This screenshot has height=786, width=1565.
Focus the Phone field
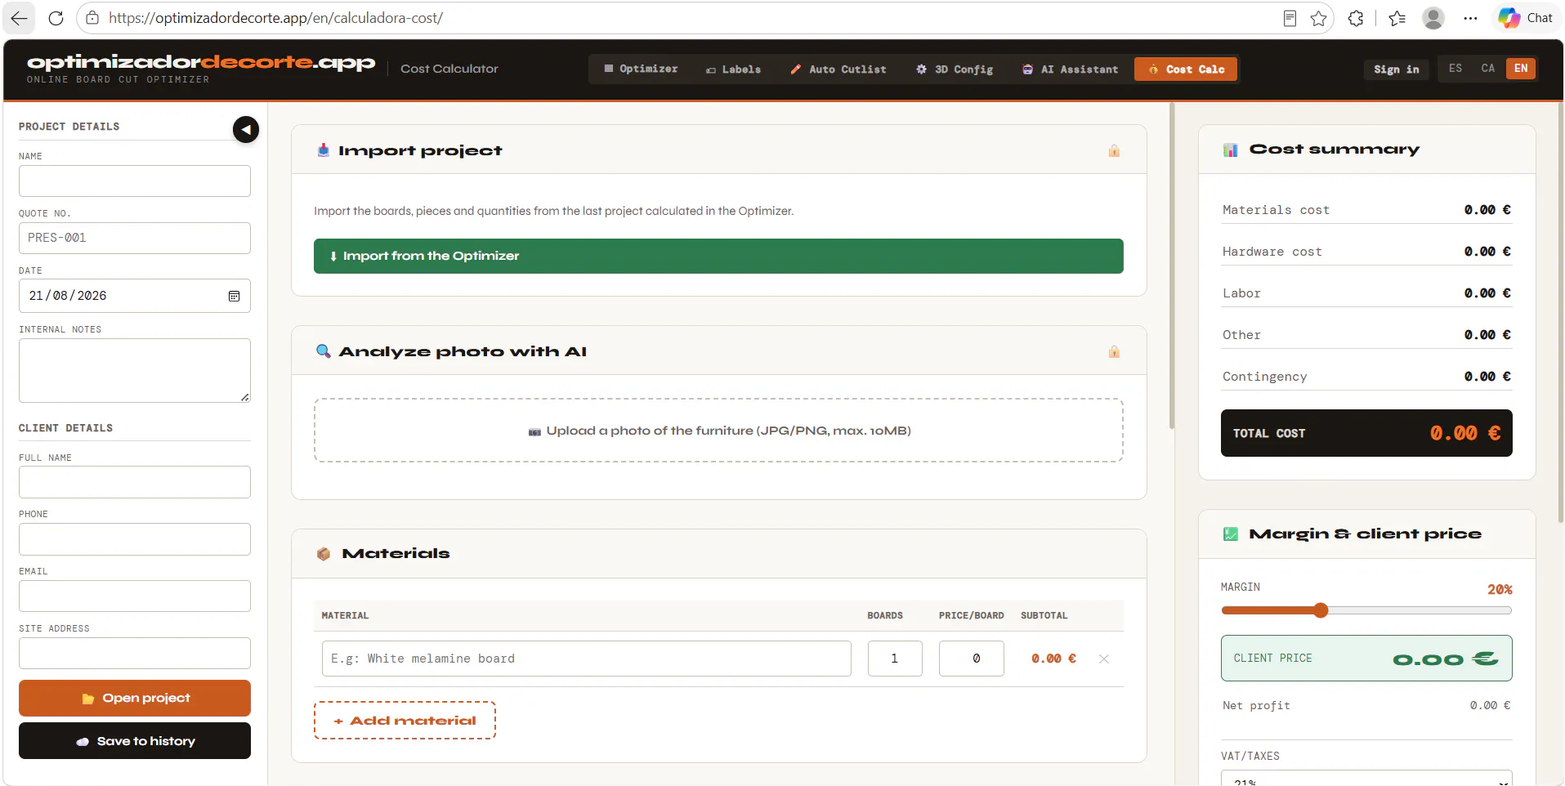[135, 539]
